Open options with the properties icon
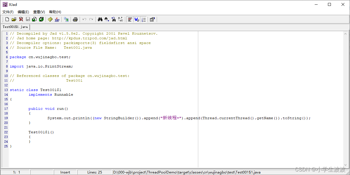Viewport: 350px width, 175px height. pos(152,19)
